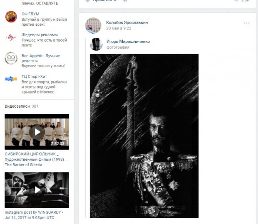
Task: Open the ОФ ГЛУМ group link
Action: tap(30, 14)
